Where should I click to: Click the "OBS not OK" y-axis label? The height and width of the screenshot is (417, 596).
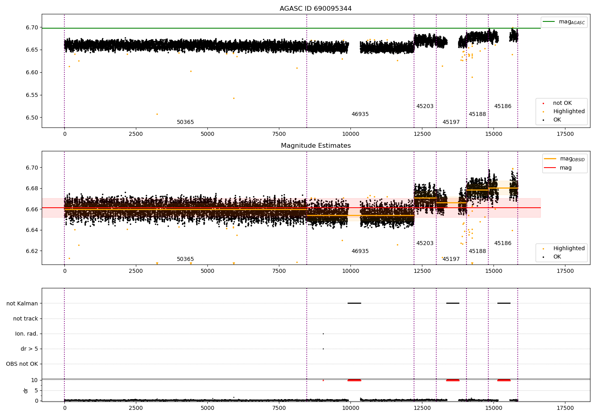[22, 364]
